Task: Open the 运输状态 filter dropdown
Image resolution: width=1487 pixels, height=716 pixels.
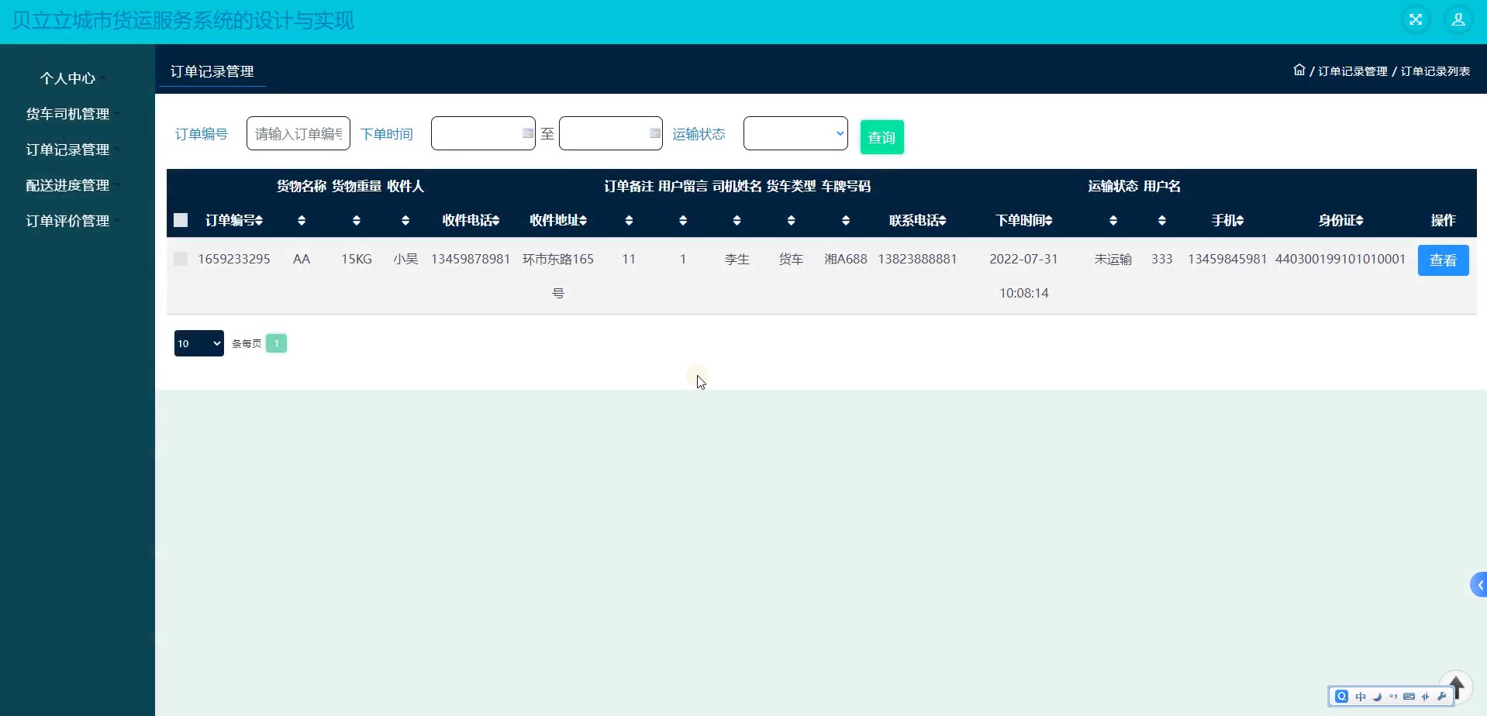Action: click(795, 133)
